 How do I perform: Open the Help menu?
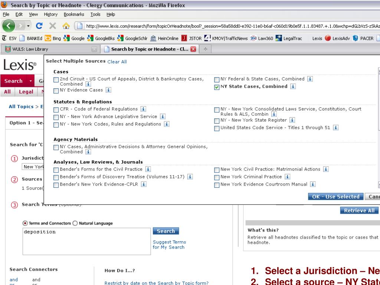click(111, 14)
